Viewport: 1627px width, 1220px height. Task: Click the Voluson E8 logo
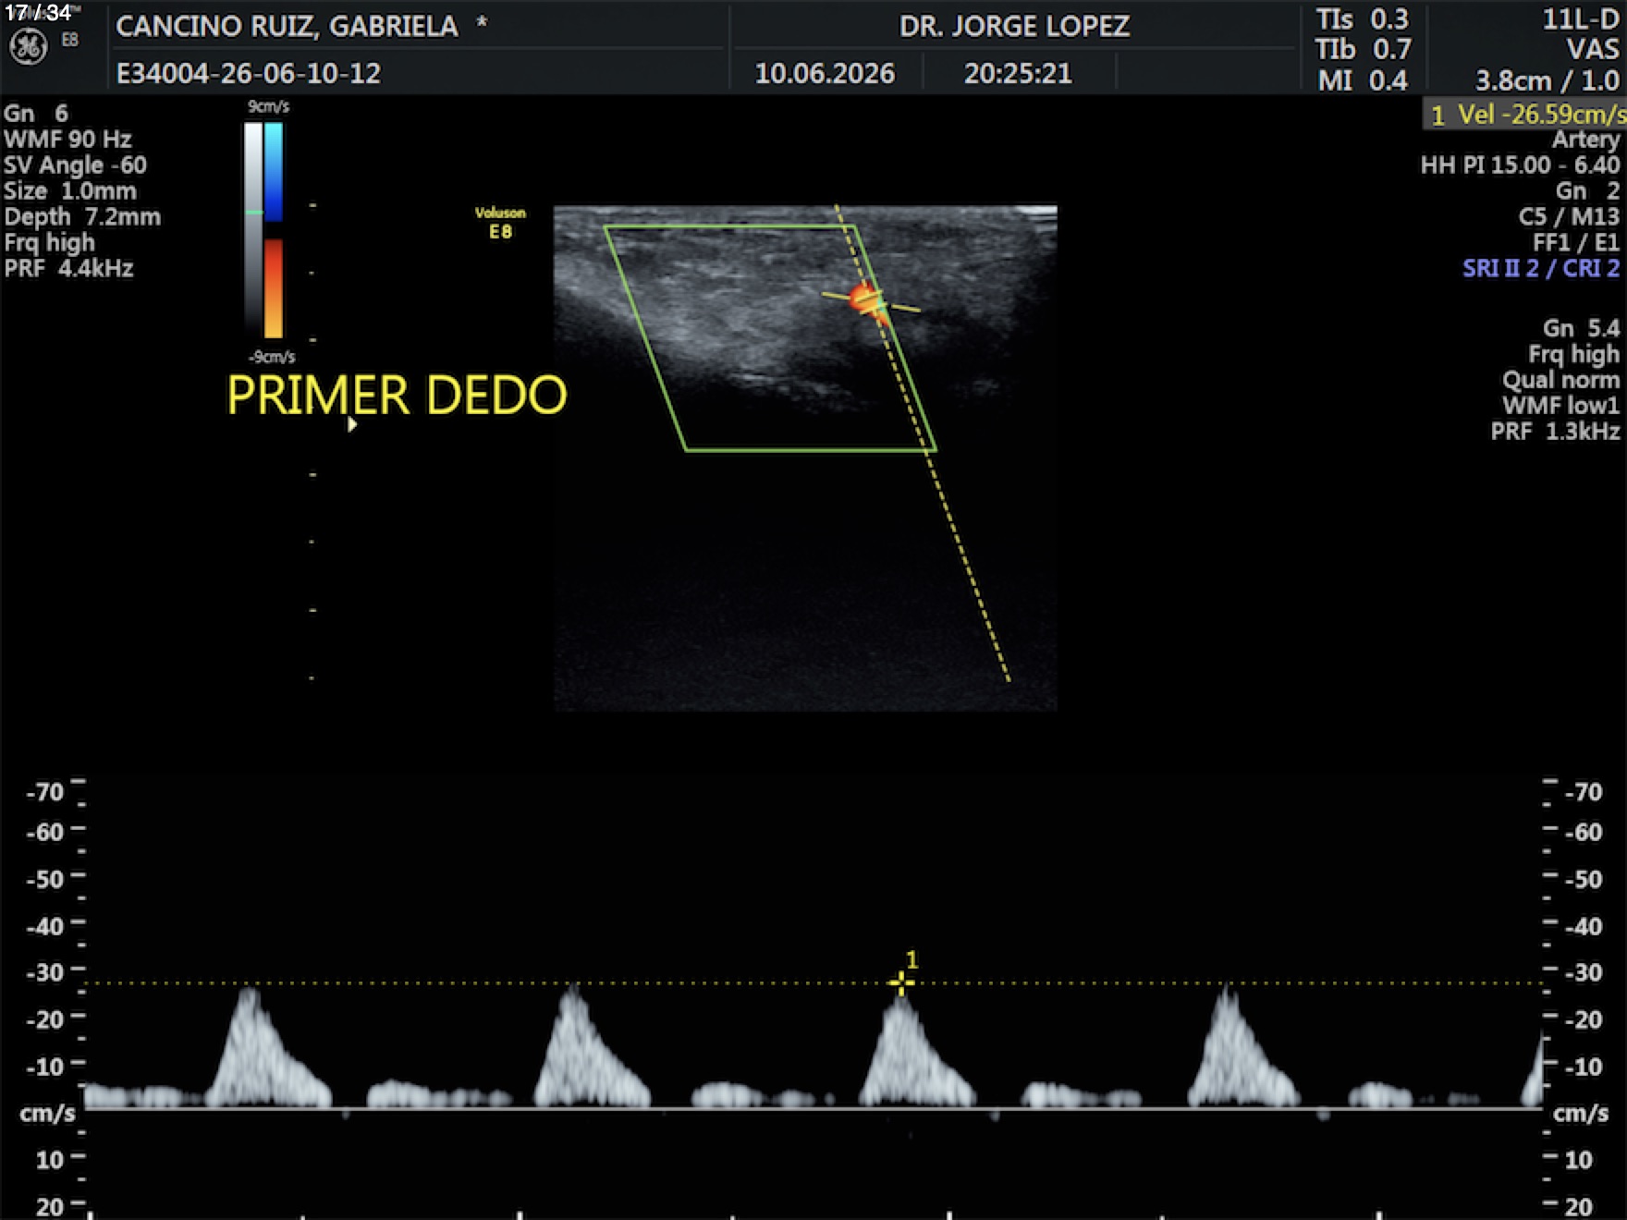pyautogui.click(x=500, y=223)
